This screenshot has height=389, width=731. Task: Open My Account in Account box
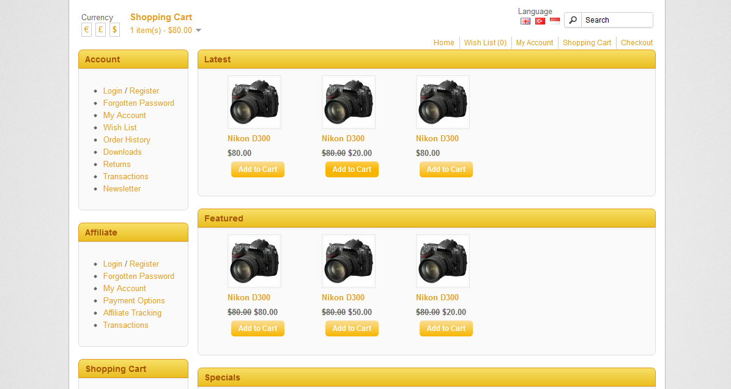tap(124, 115)
